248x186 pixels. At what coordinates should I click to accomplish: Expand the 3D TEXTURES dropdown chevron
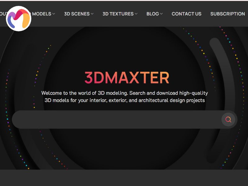(137, 14)
